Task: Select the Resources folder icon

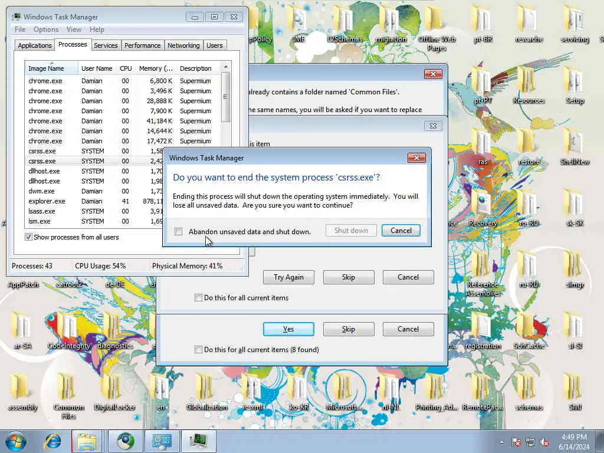Action: pyautogui.click(x=528, y=85)
